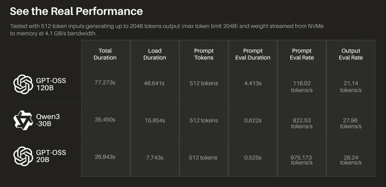
Task: Select the 822.53 tokens/s eval rate cell
Action: (x=302, y=123)
